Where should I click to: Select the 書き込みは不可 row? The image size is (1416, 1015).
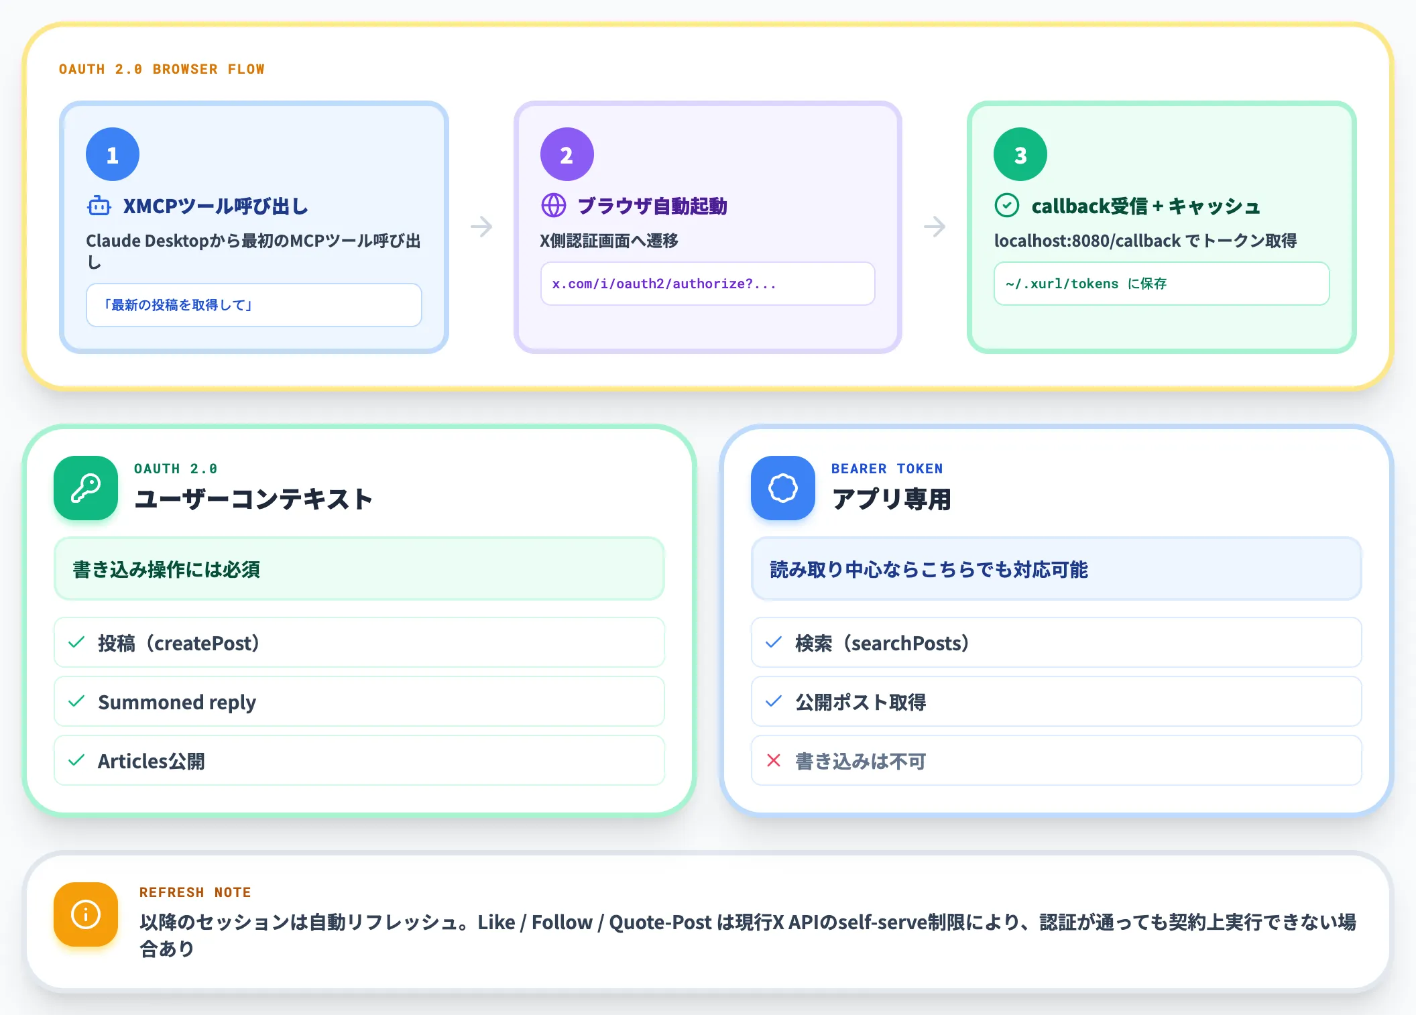pyautogui.click(x=1057, y=760)
